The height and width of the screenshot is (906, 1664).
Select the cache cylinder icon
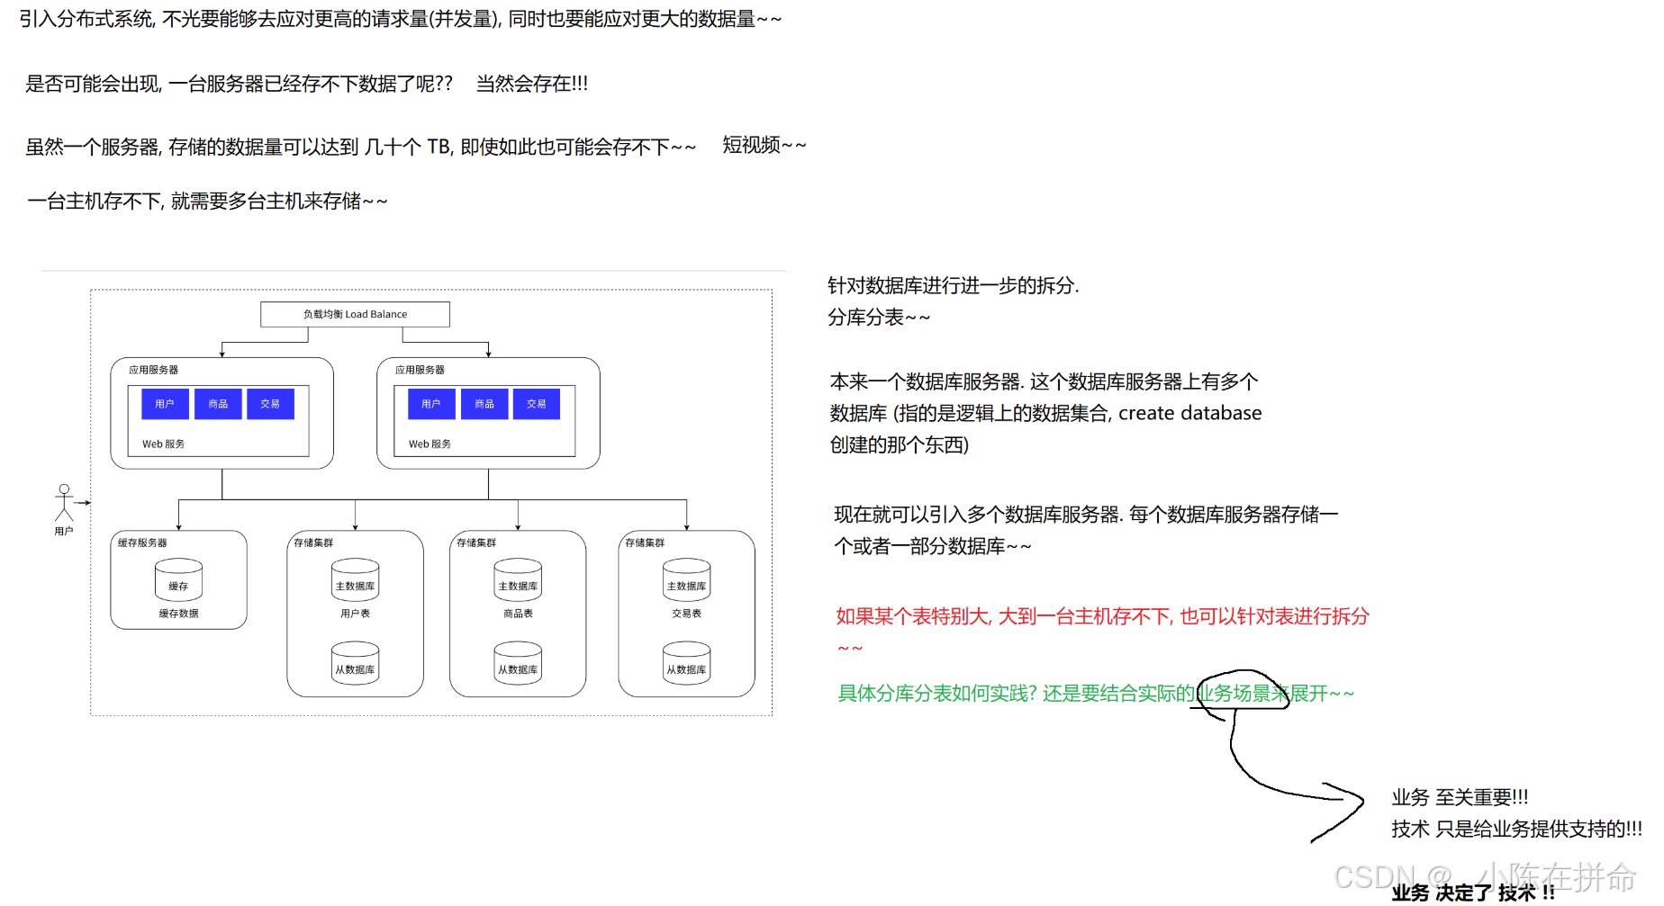tap(178, 580)
